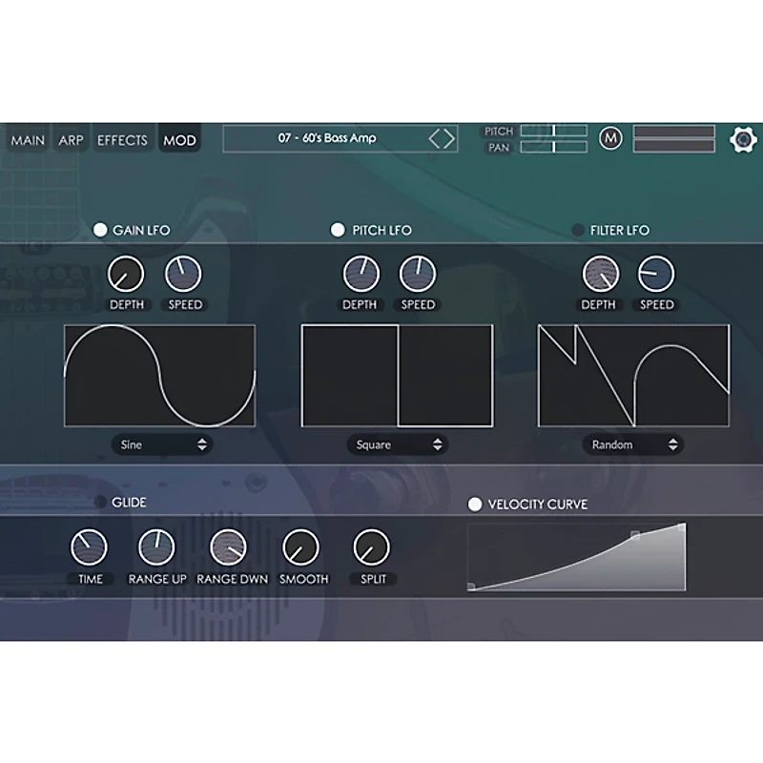Open the Square waveform dropdown
The width and height of the screenshot is (763, 763).
coord(397,444)
